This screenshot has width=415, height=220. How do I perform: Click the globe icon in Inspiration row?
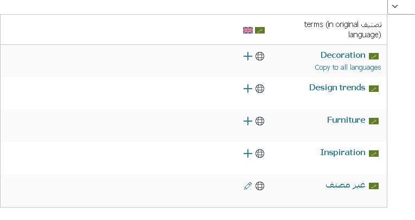[260, 154]
